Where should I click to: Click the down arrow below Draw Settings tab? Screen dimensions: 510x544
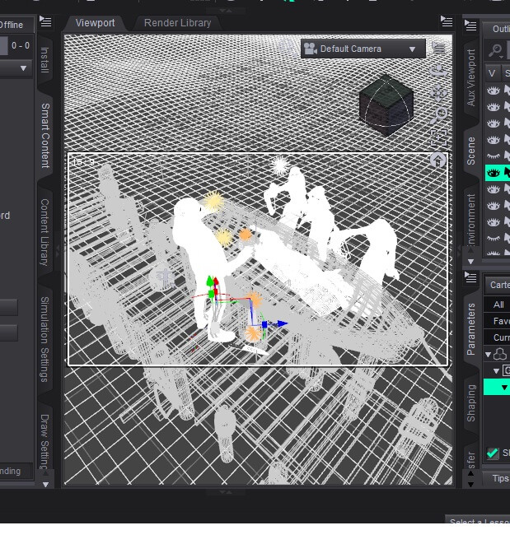[45, 484]
